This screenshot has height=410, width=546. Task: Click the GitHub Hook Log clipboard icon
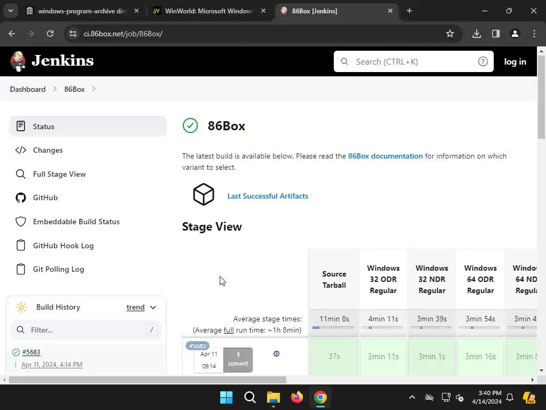pos(21,245)
